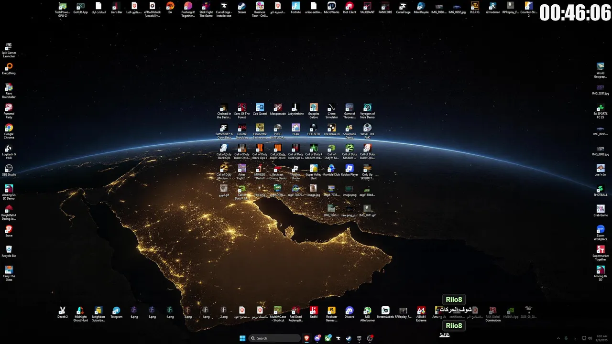Click the PEAK game shortcut
Image resolution: width=612 pixels, height=344 pixels.
pyautogui.click(x=295, y=130)
